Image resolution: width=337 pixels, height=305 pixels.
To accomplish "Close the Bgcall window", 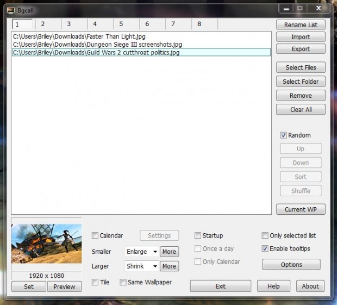I will tap(319, 9).
